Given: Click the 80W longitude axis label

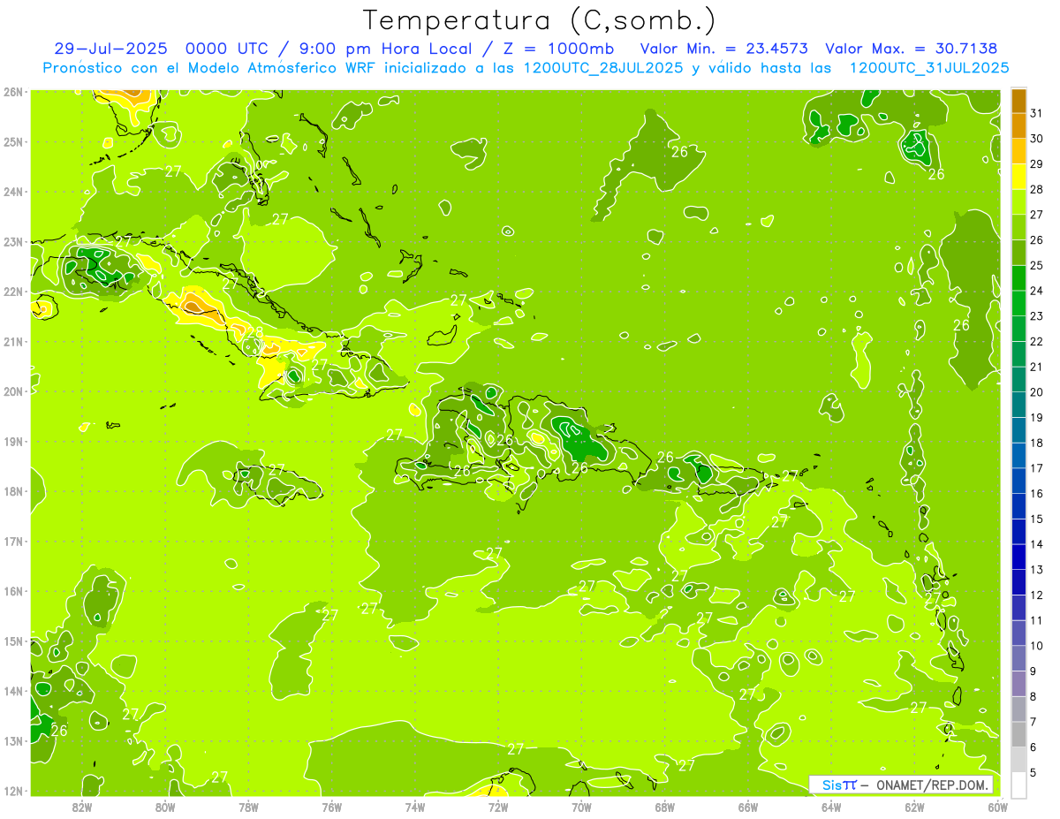Looking at the screenshot, I should click(x=165, y=807).
